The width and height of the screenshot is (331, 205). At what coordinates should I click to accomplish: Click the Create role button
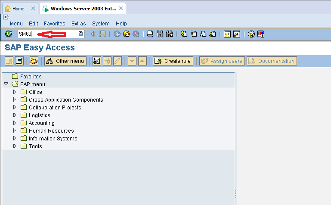click(173, 61)
